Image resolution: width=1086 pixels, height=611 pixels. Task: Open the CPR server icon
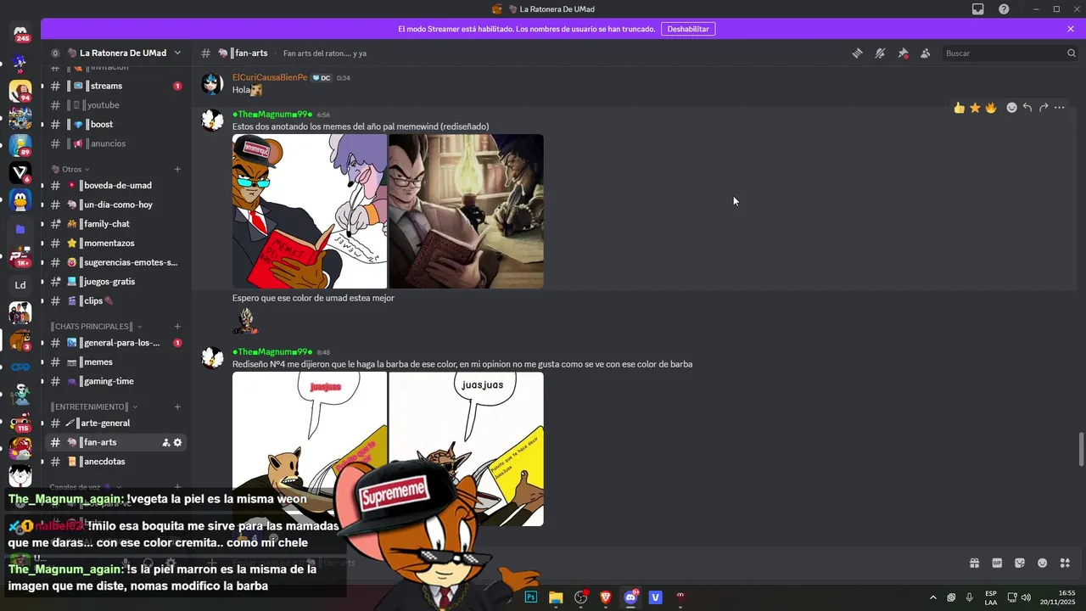click(20, 367)
